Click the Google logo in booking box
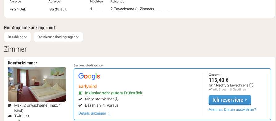 [x=89, y=76]
